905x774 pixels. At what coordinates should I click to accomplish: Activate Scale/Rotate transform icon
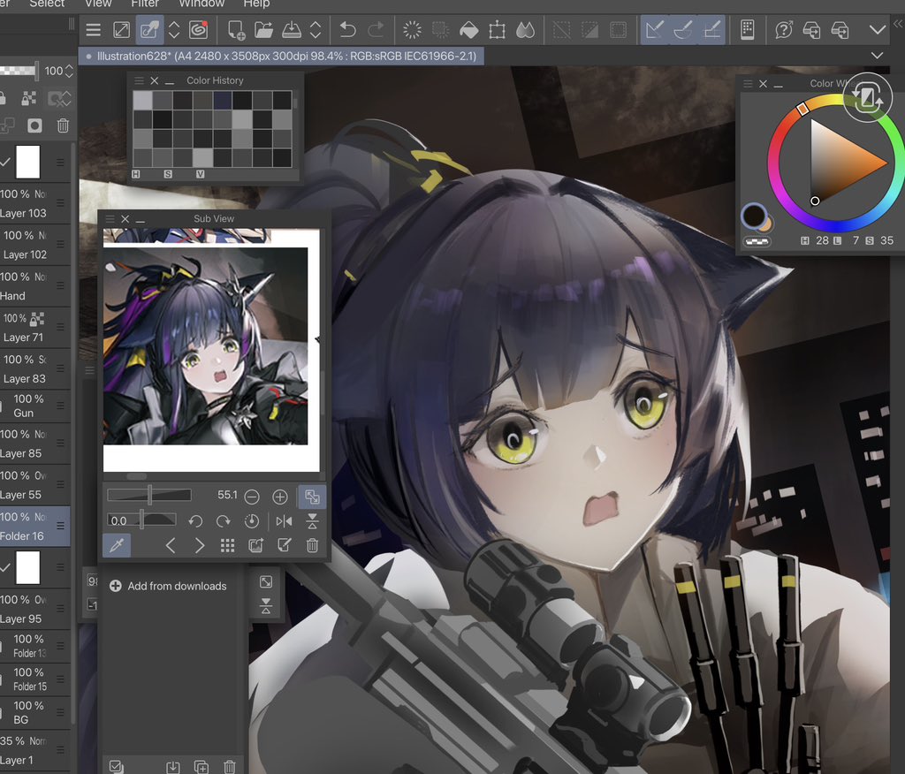click(x=497, y=29)
